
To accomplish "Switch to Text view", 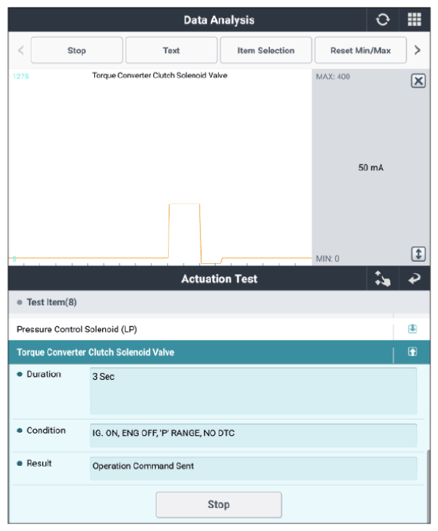I will click(171, 50).
